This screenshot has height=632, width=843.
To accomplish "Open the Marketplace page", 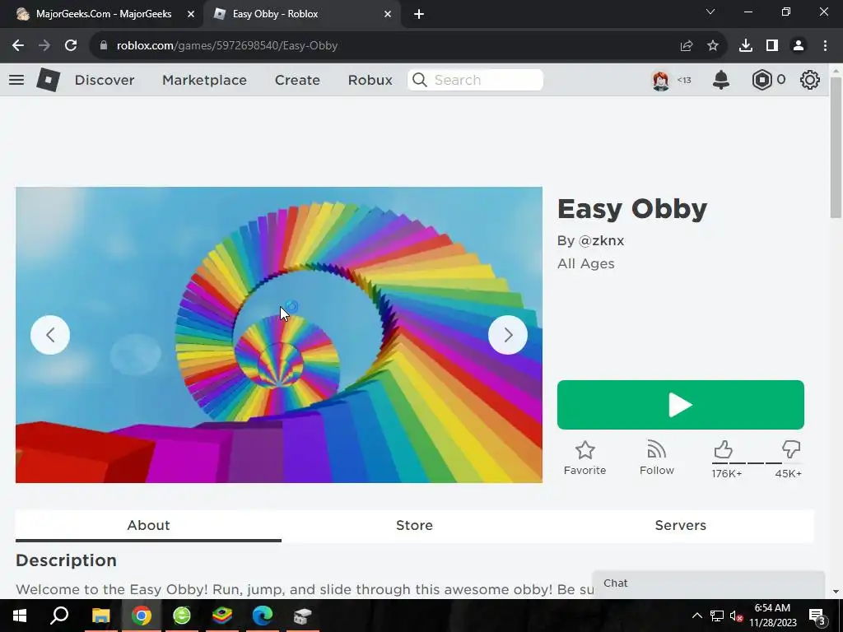I will 204,80.
